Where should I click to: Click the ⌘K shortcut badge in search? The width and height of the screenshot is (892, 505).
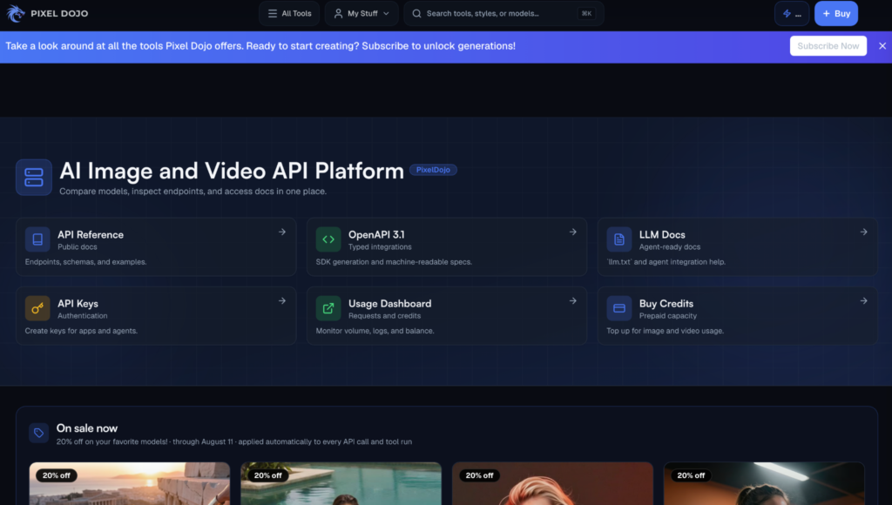tap(586, 13)
